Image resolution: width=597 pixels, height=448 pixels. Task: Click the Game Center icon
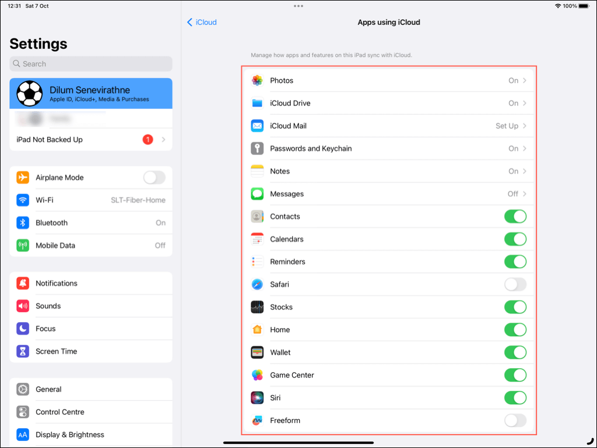click(257, 375)
